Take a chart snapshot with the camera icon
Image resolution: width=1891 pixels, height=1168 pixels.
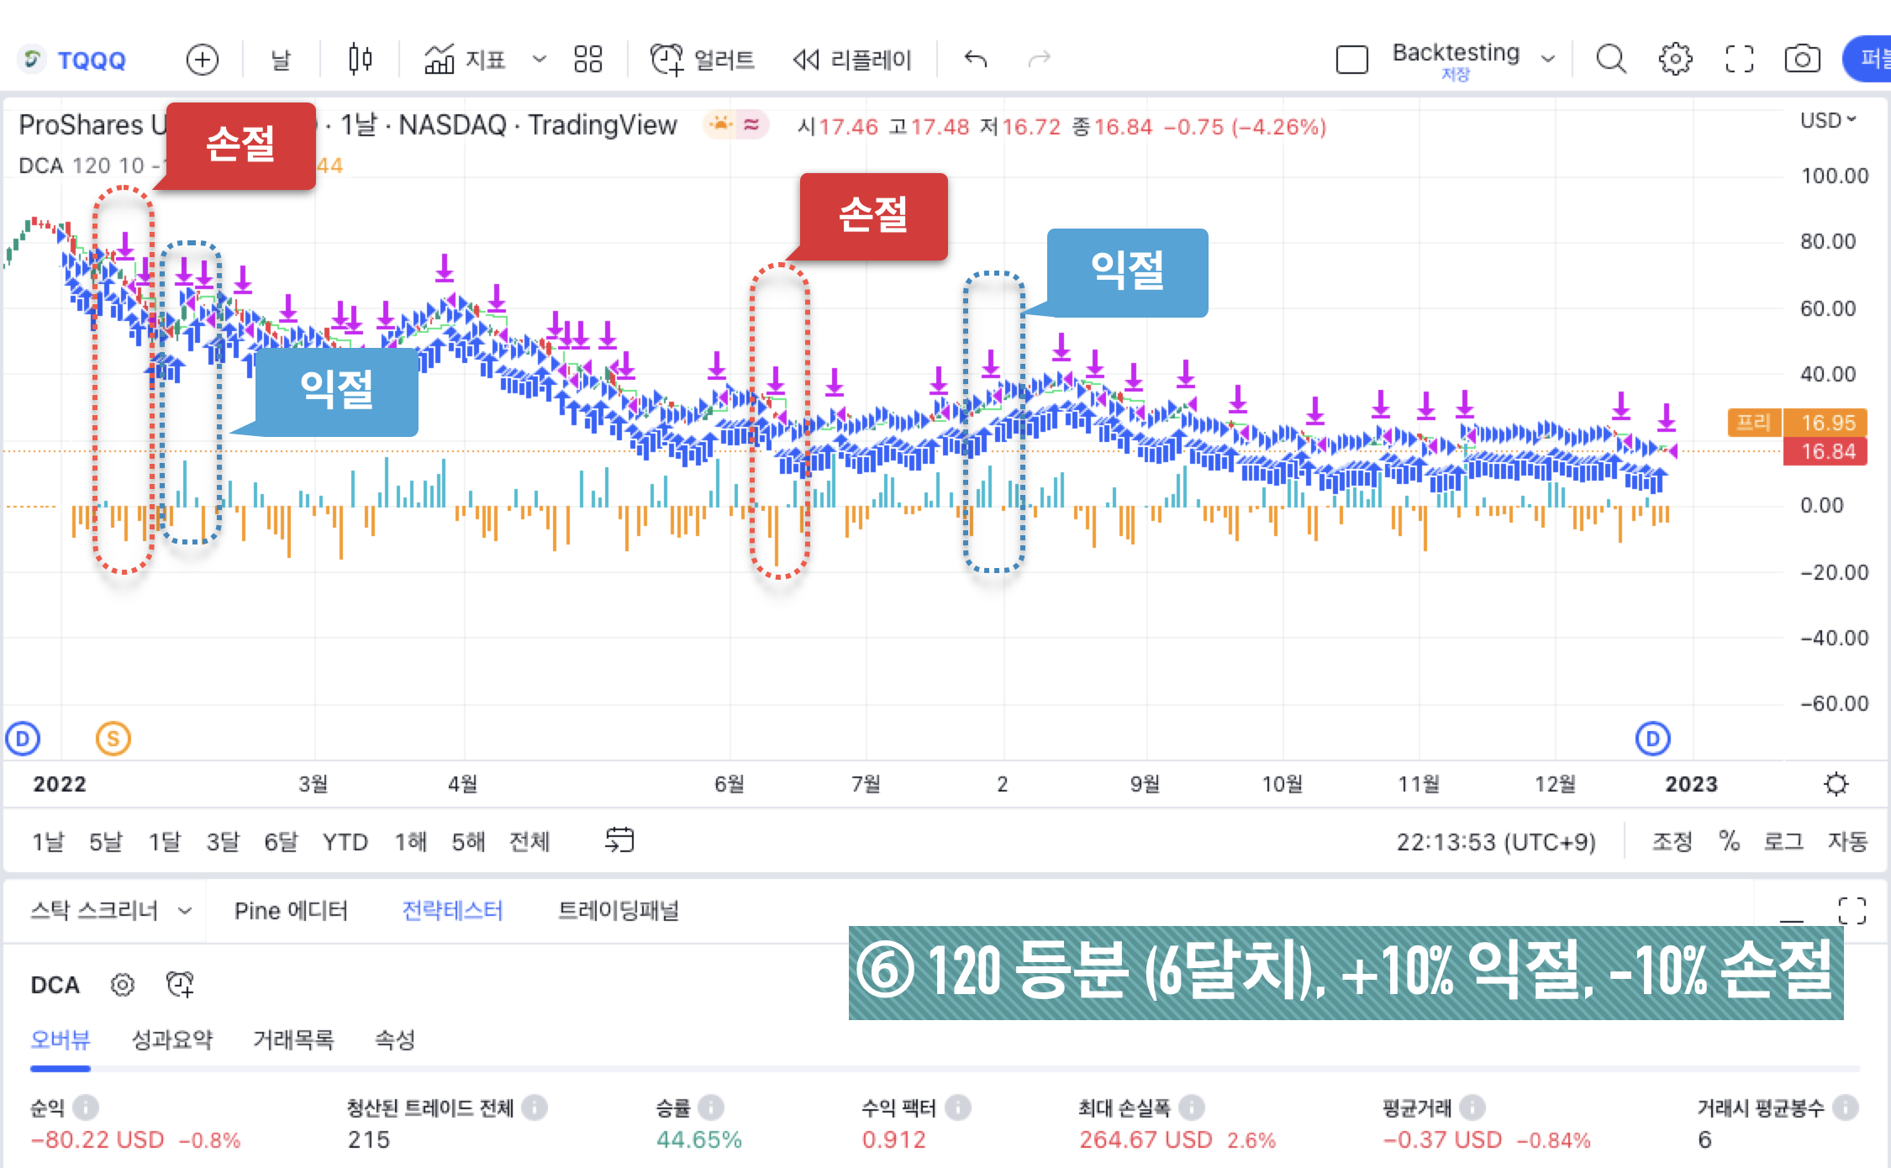coord(1803,59)
